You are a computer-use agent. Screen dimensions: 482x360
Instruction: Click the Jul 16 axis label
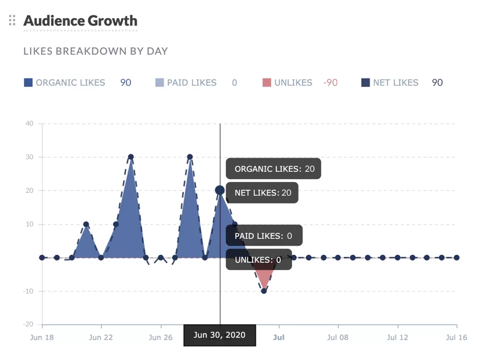[456, 337]
